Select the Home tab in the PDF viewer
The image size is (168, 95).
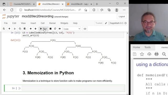[136, 47]
